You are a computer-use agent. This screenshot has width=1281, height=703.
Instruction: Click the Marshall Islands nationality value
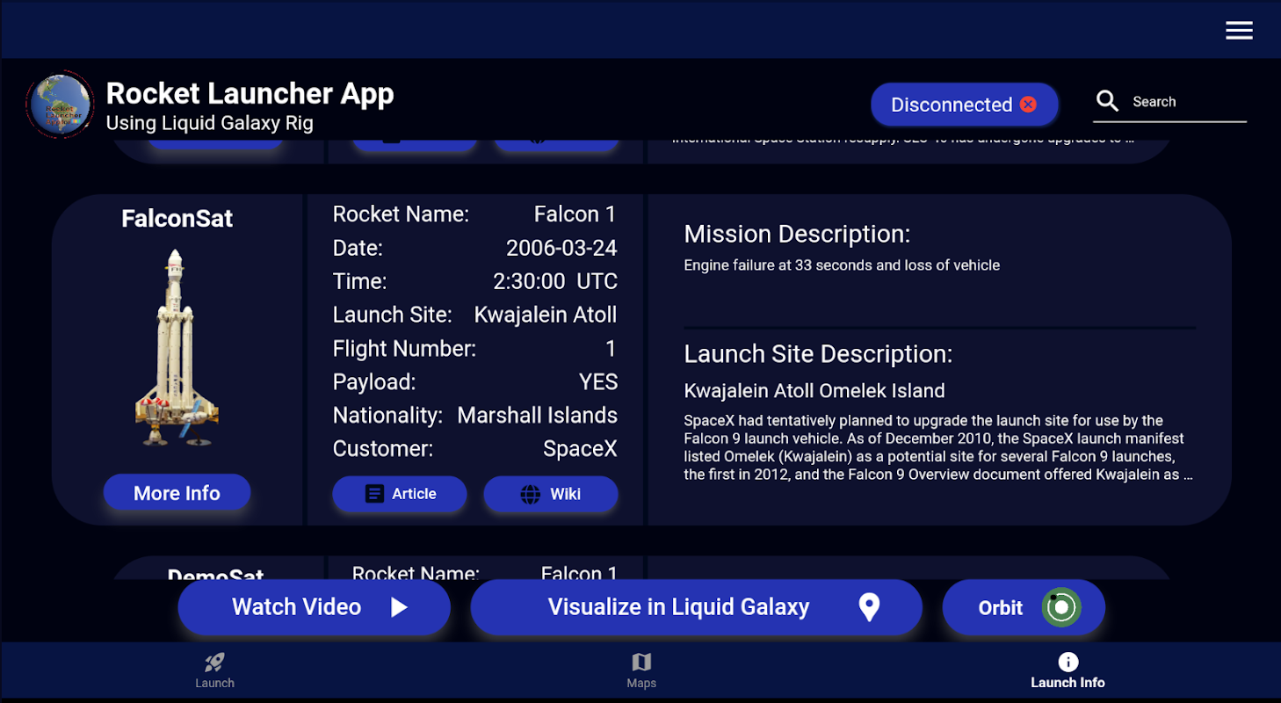538,416
